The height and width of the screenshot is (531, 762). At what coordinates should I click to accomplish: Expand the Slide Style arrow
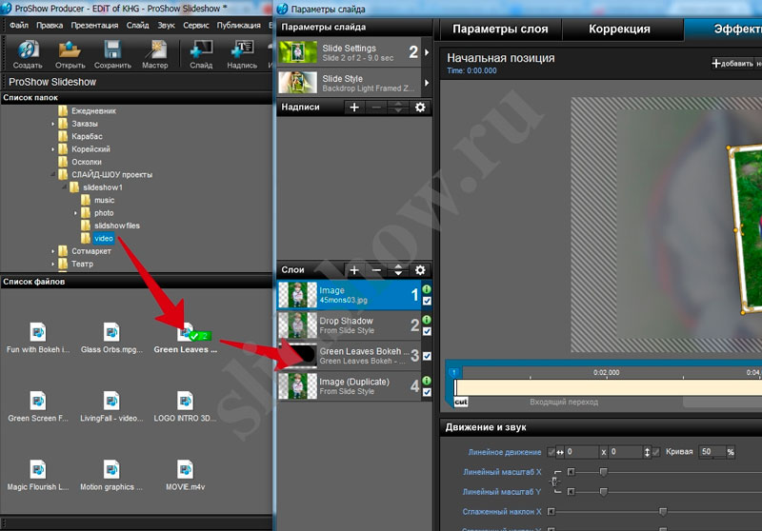click(x=427, y=83)
